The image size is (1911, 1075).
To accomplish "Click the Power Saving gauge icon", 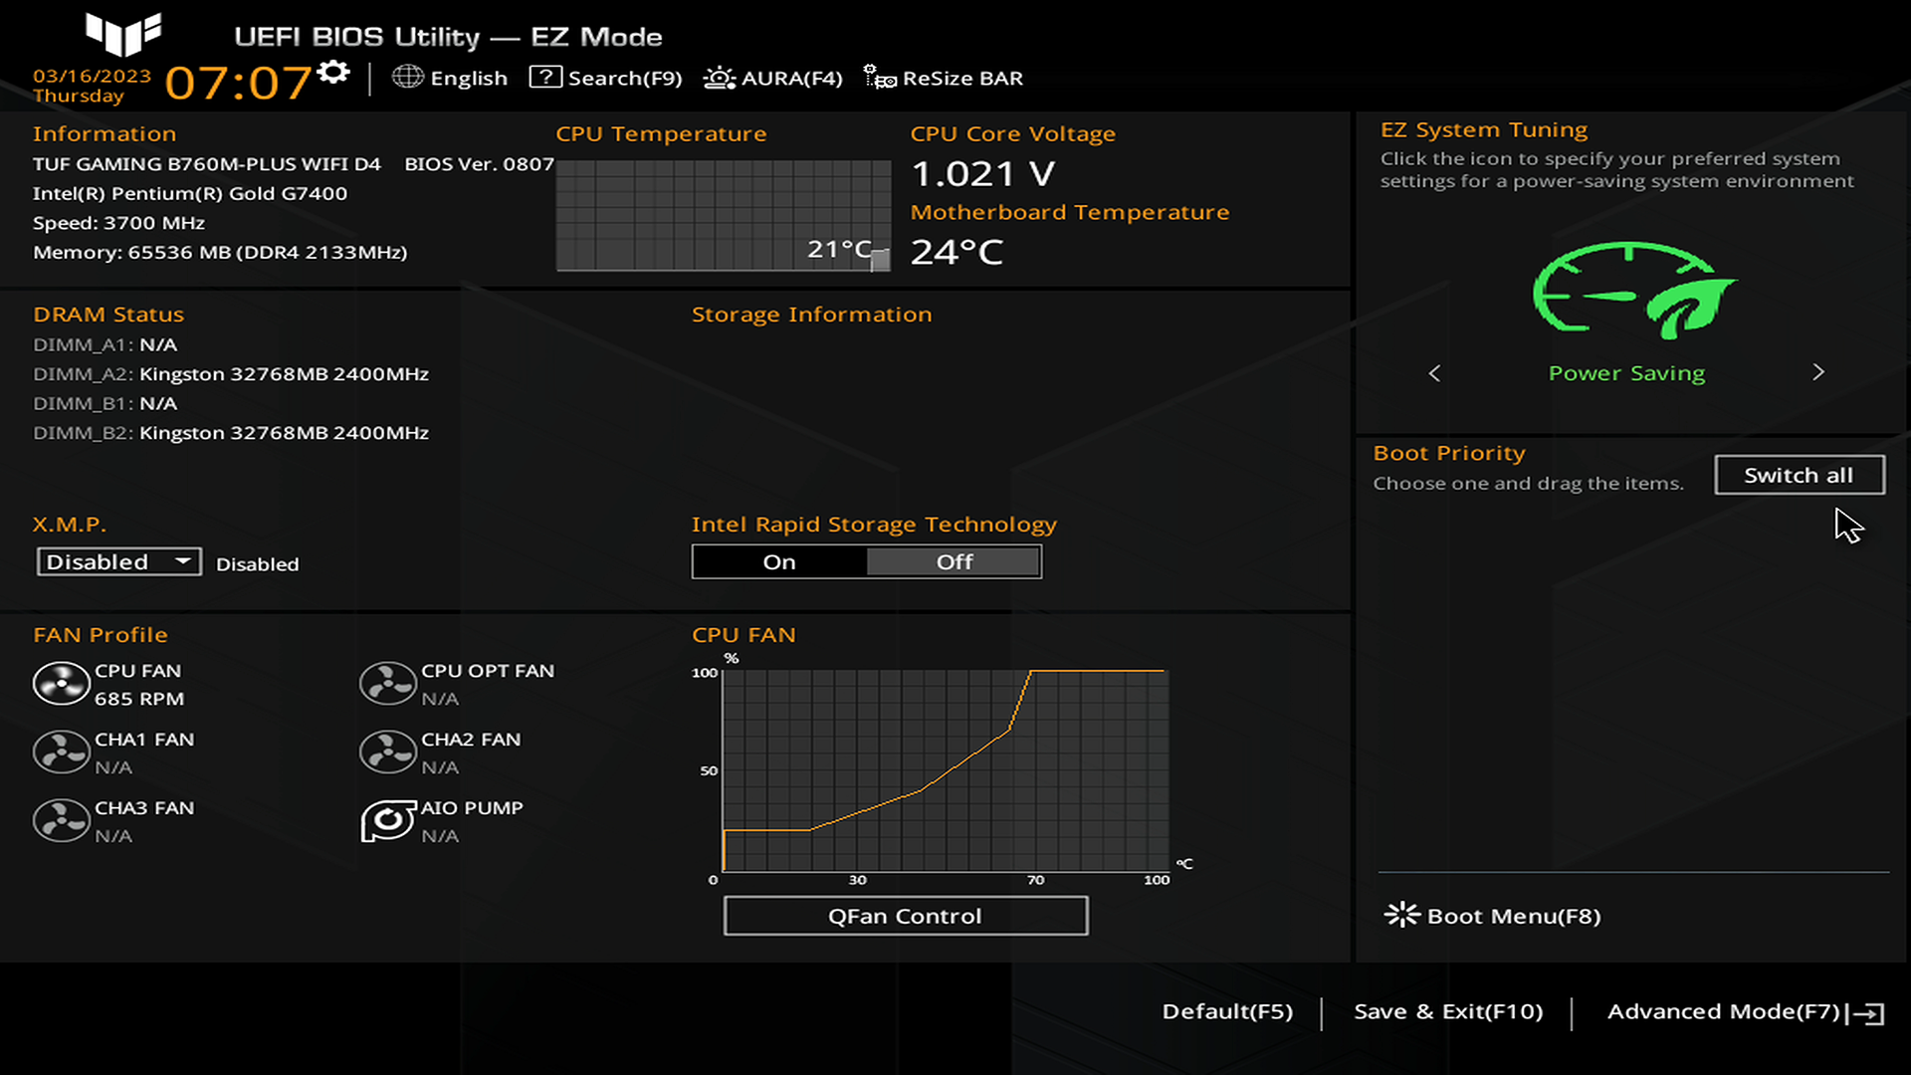I will 1628,291.
